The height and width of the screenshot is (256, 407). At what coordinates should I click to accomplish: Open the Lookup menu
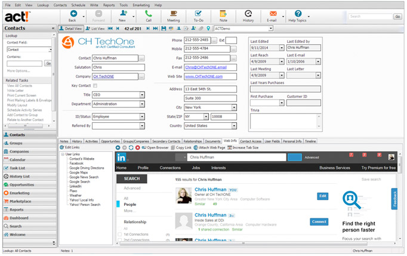point(43,5)
